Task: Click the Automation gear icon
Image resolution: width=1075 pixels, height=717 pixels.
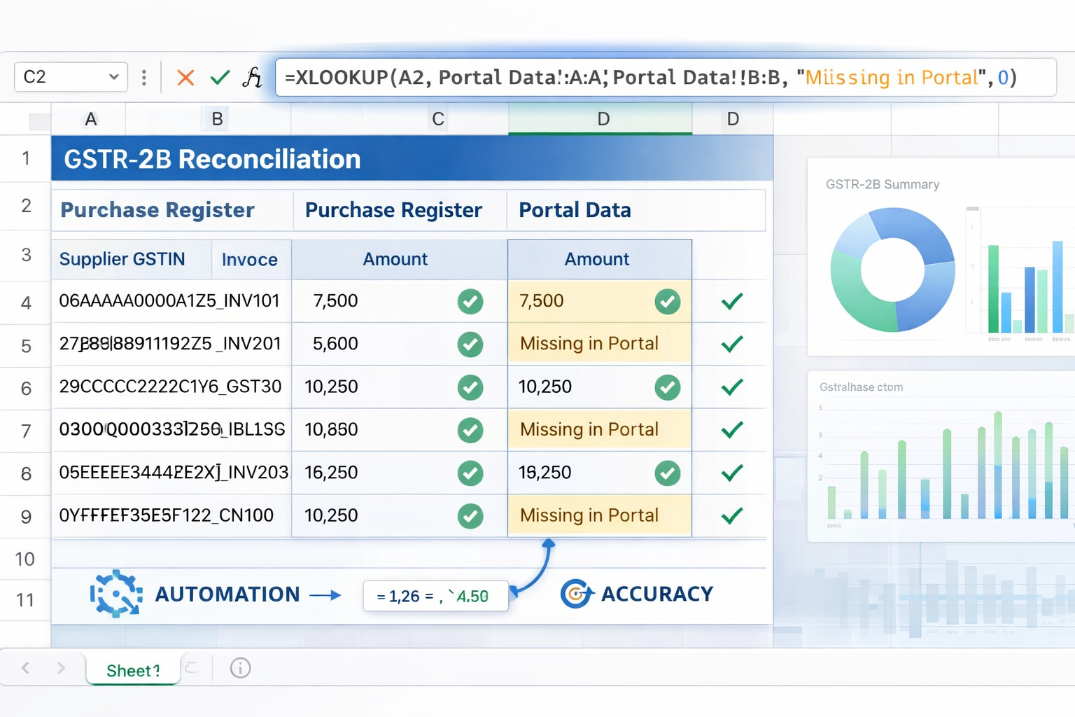Action: click(x=115, y=594)
